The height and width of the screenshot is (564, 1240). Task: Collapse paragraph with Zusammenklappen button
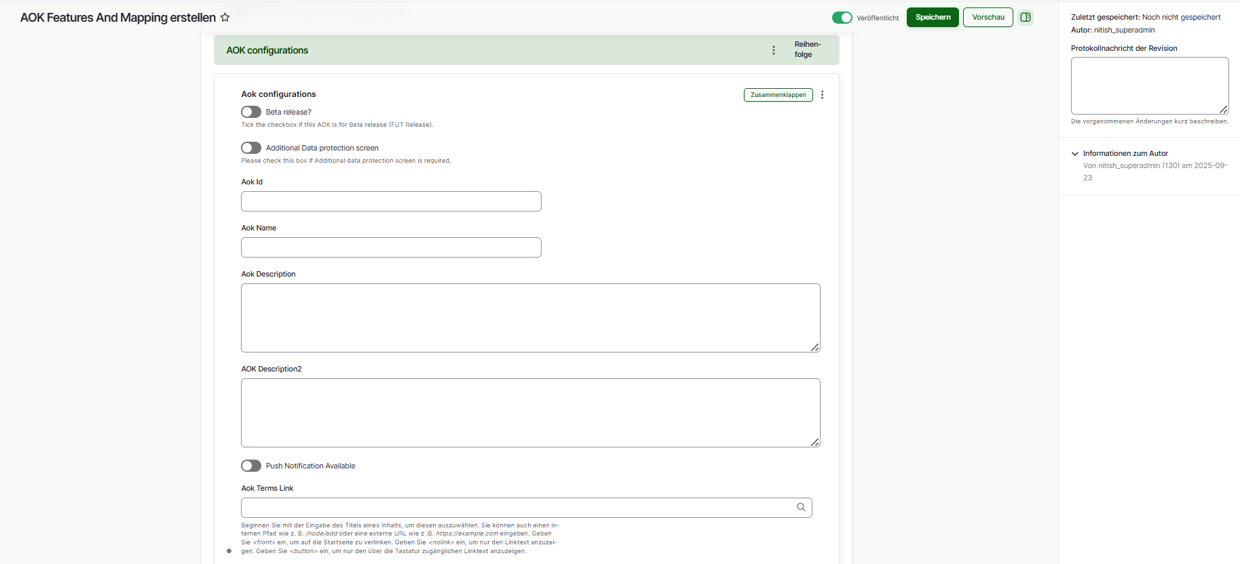point(778,95)
